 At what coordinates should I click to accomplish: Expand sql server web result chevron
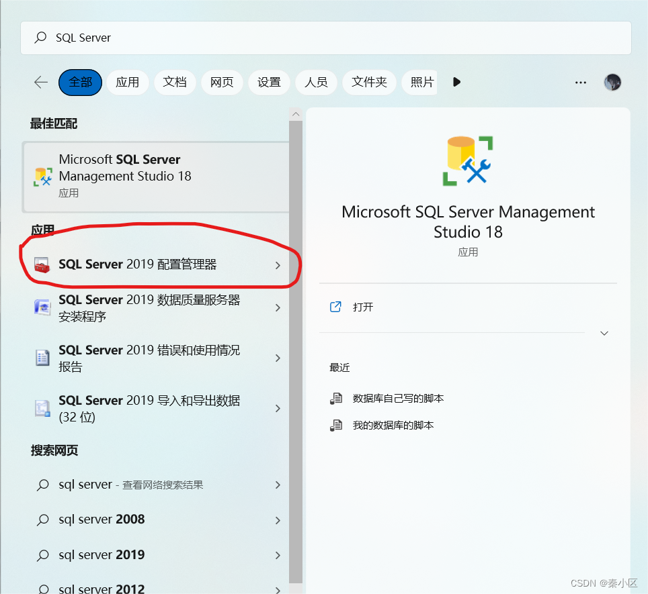(x=278, y=485)
